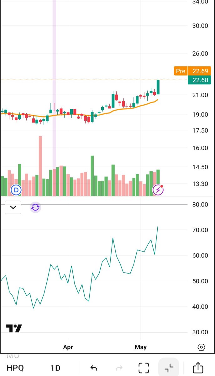Tap the 30.00 RSI scale value

click(x=200, y=332)
